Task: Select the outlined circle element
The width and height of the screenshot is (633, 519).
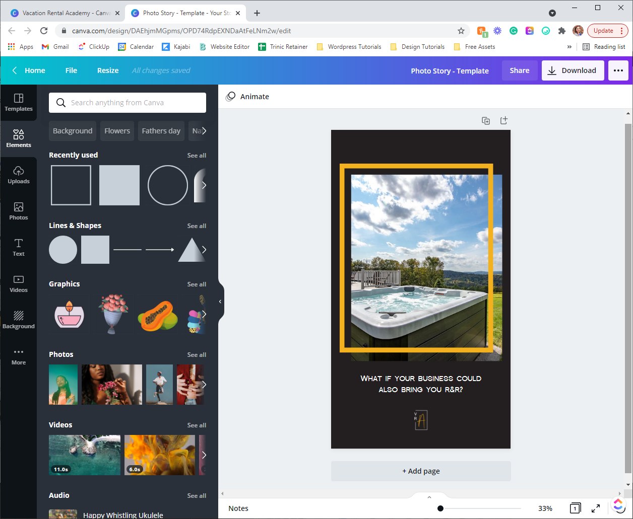Action: (x=168, y=185)
